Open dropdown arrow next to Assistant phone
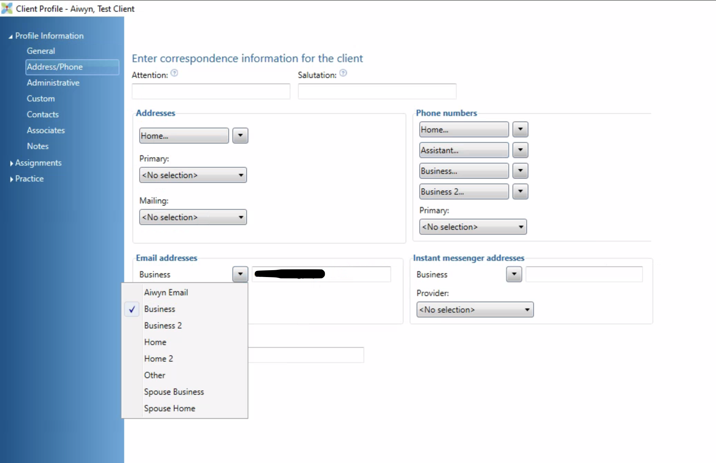716x463 pixels. click(x=520, y=150)
